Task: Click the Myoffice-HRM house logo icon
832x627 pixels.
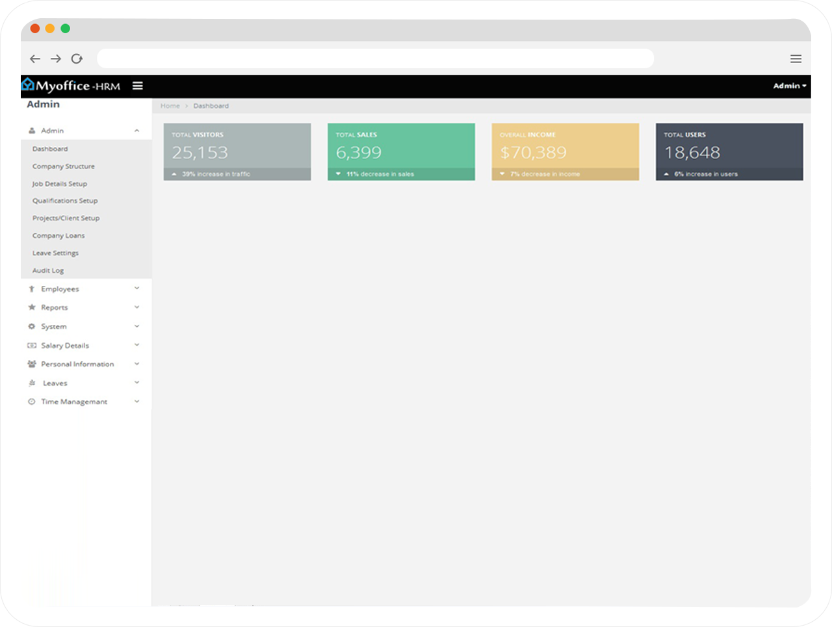Action: 28,84
